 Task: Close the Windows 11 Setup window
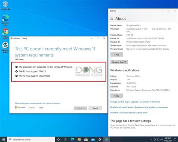104,38
